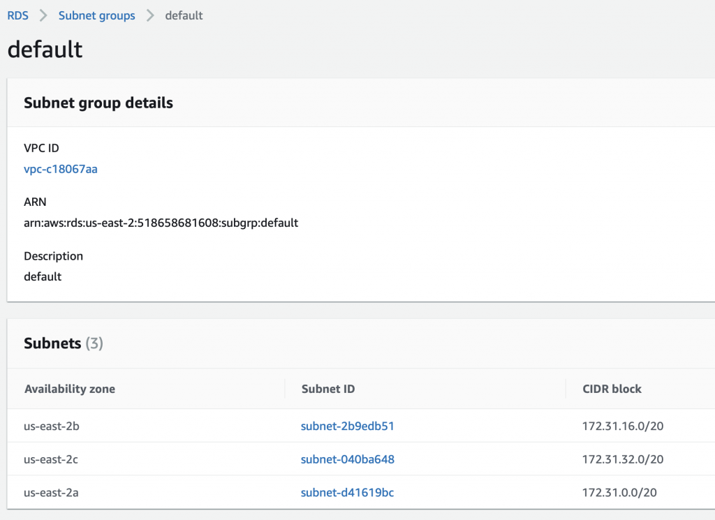Open subnet-d41619bc link

click(348, 493)
